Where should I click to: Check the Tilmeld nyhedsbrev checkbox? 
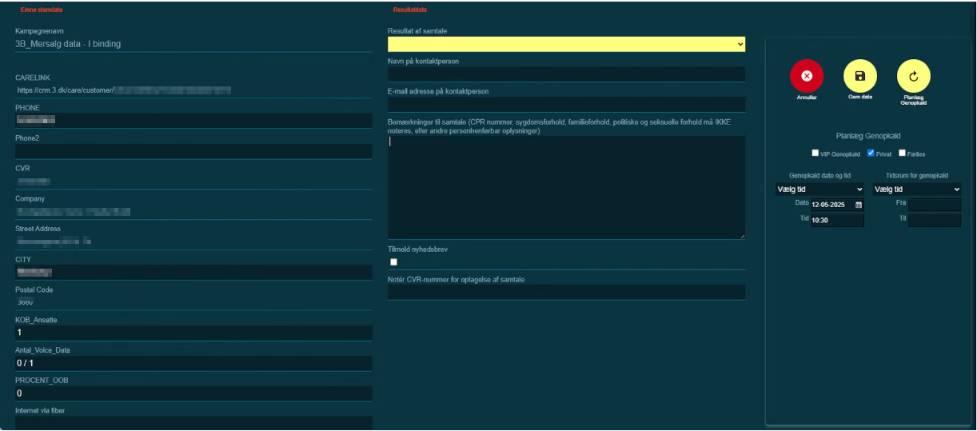[393, 261]
